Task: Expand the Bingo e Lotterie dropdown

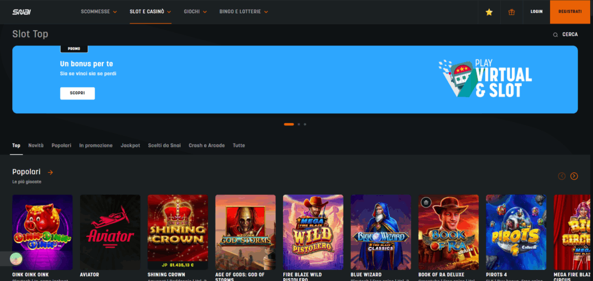Action: 244,12
